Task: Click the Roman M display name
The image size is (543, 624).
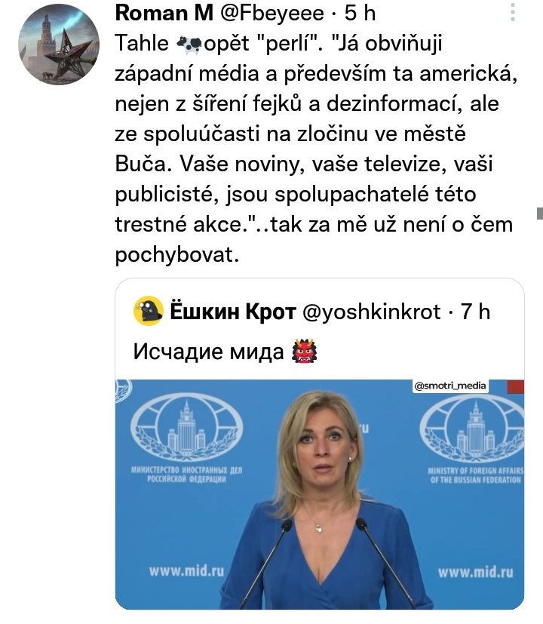Action: click(164, 13)
